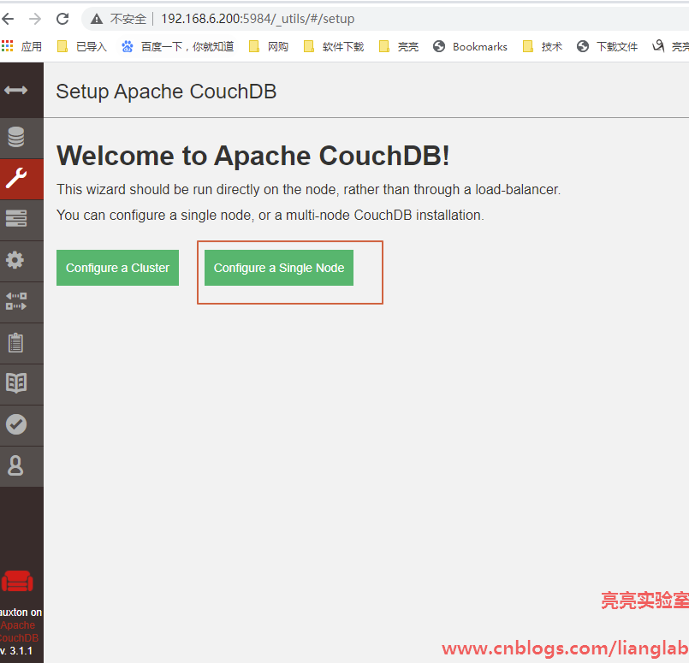Open the 下载文件 bookmark

pyautogui.click(x=608, y=46)
